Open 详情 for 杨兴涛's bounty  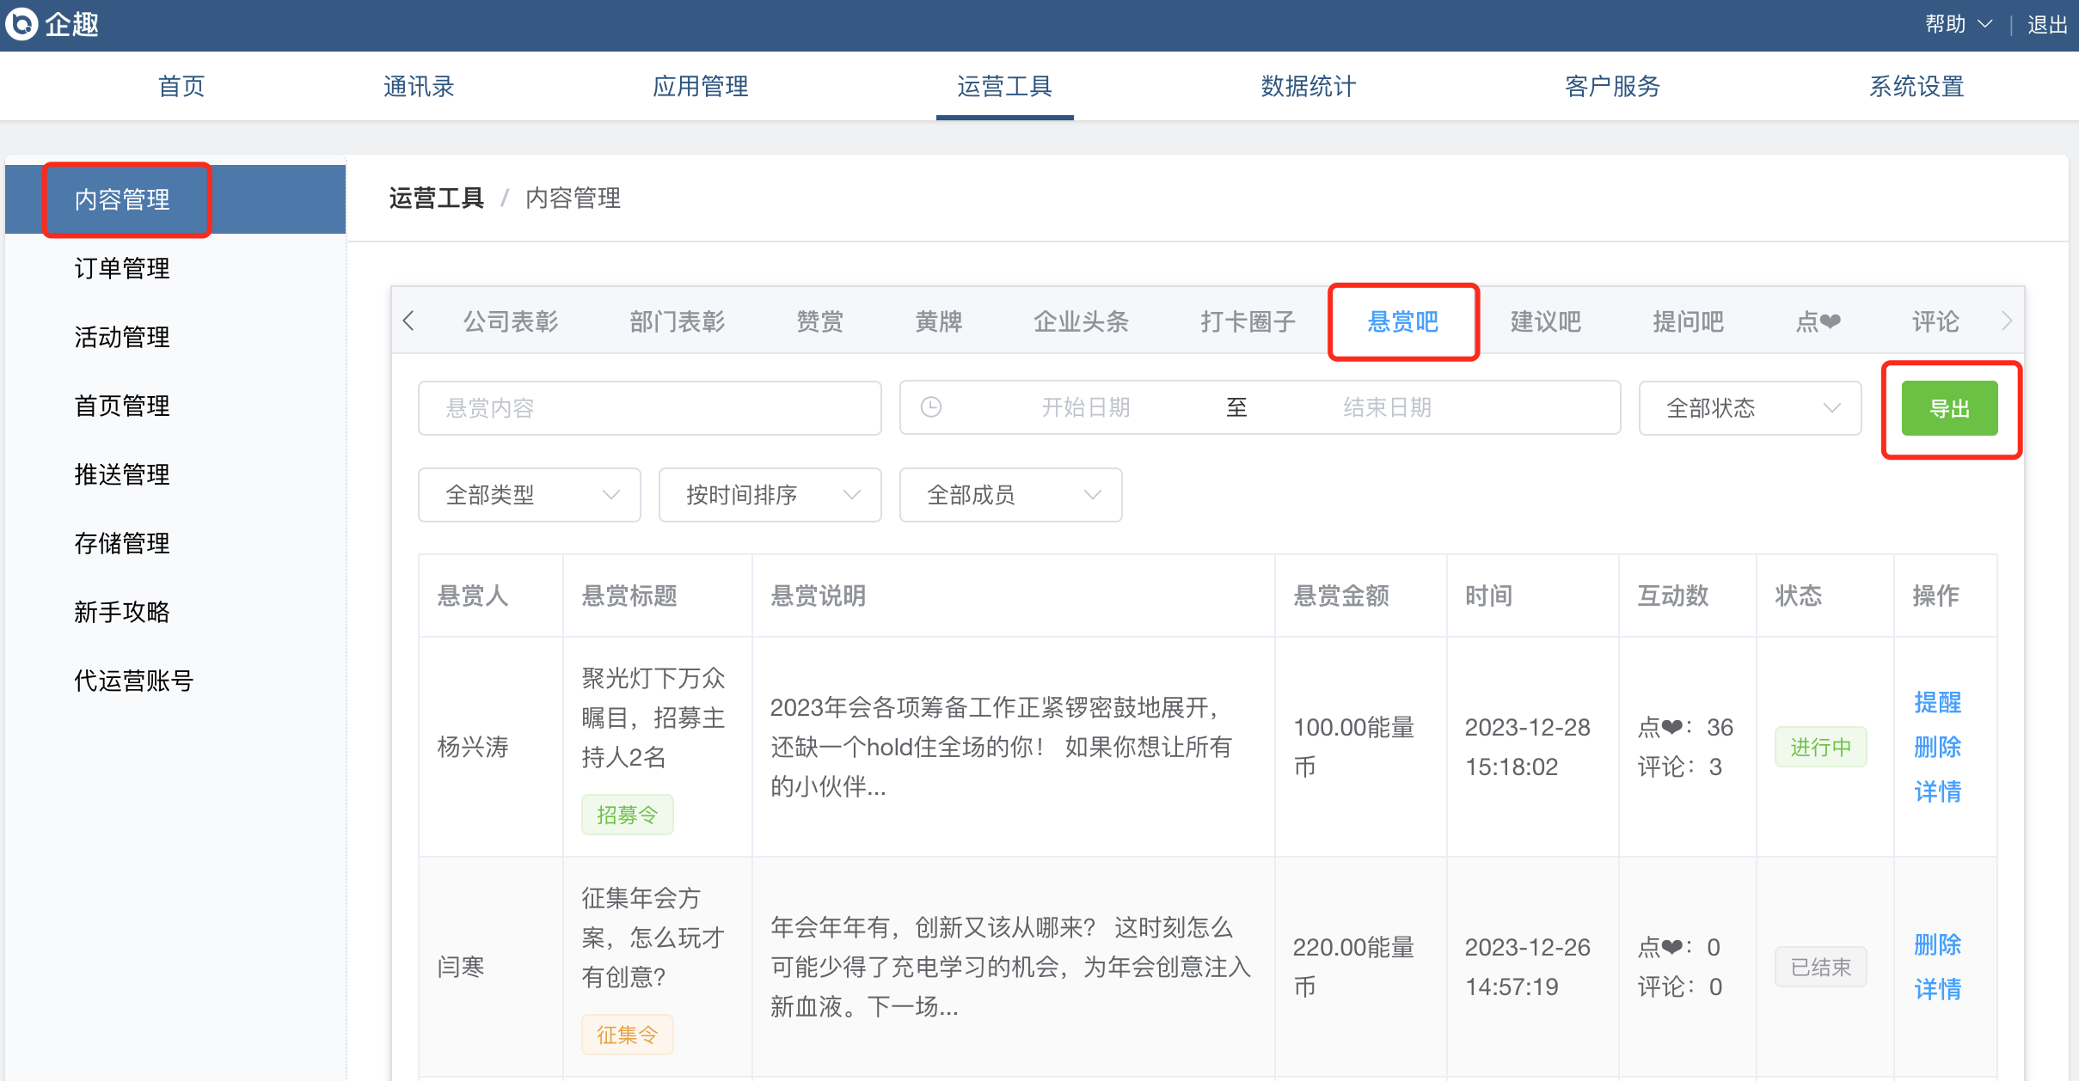pyautogui.click(x=1937, y=791)
